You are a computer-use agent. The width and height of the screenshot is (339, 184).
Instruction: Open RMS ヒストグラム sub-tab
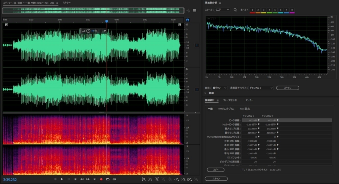[x=226, y=109]
